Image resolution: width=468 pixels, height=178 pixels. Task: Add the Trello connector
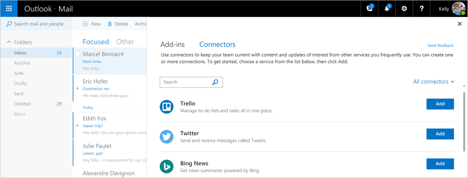tap(440, 104)
